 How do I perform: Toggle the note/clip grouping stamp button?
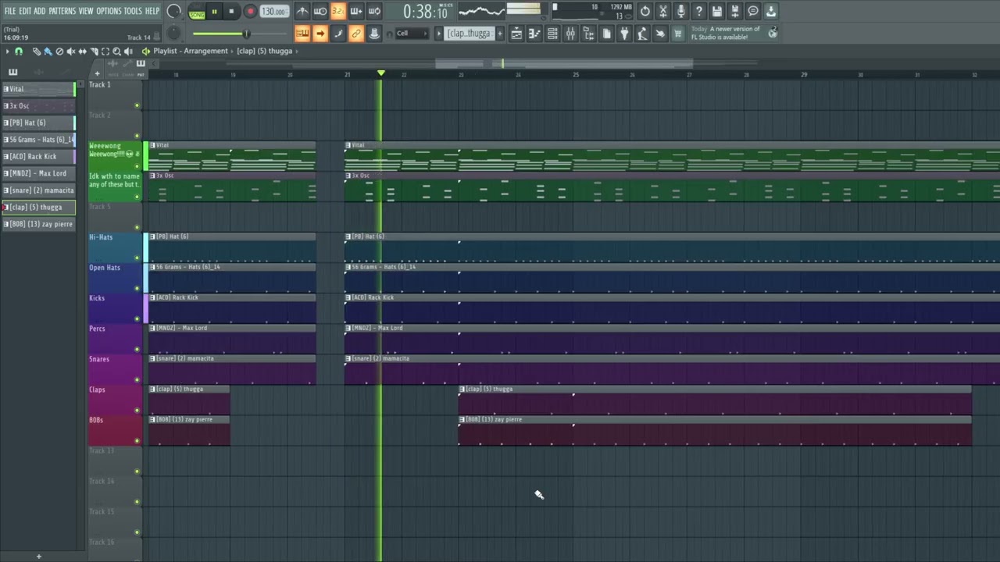click(374, 34)
